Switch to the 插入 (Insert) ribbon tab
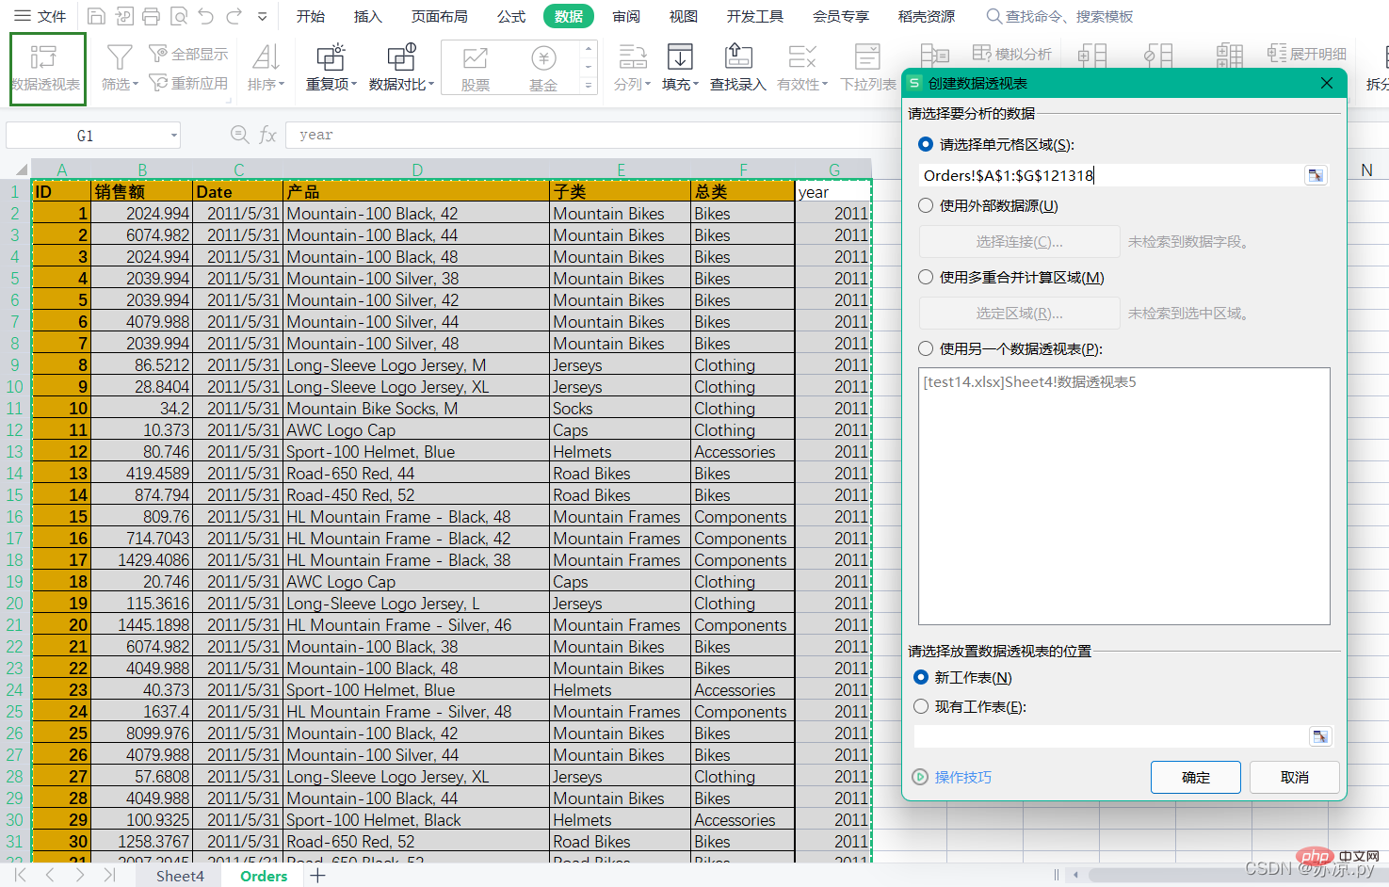 367,16
